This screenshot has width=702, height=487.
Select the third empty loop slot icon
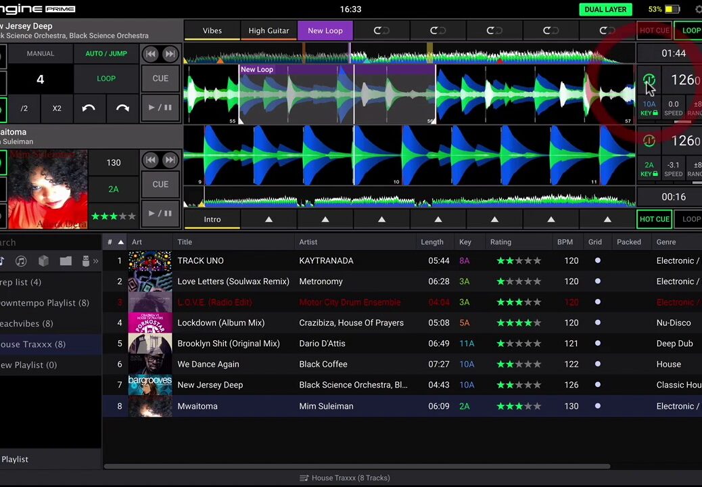click(x=494, y=30)
